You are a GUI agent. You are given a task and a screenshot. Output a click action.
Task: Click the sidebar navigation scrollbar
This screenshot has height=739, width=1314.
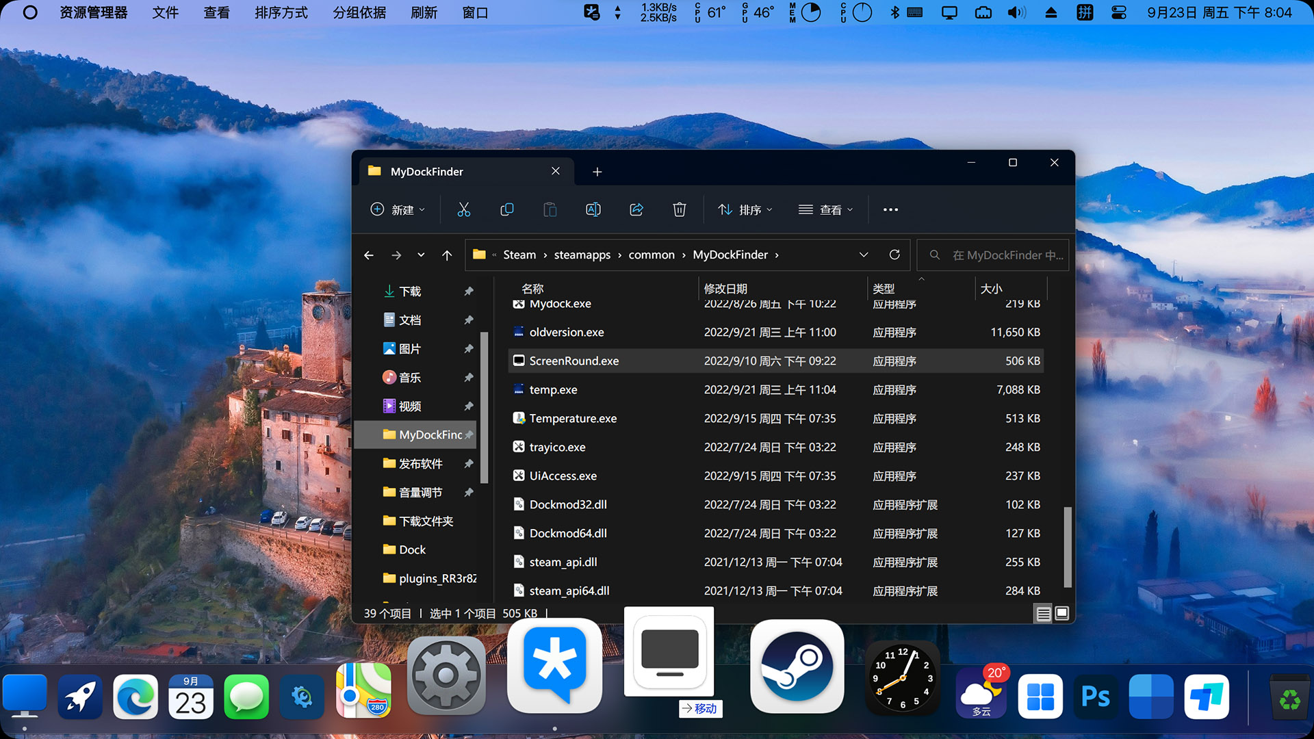[x=484, y=407]
